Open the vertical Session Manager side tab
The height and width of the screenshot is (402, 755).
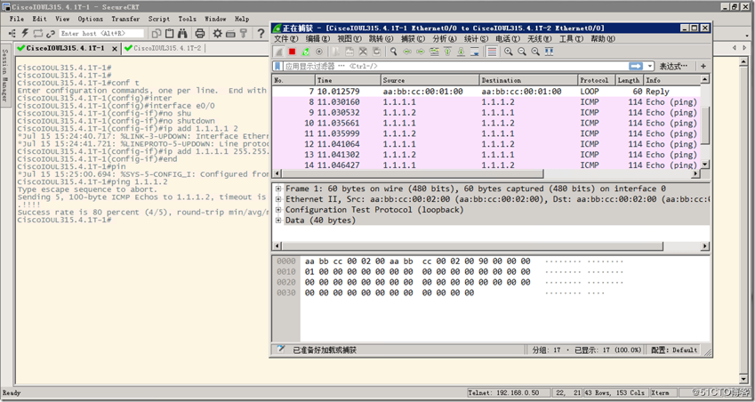[5, 75]
